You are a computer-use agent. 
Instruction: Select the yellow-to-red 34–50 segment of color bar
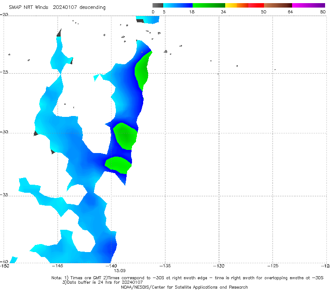click(244, 5)
